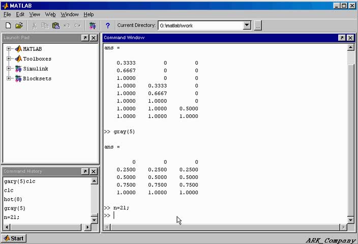Click Command History scroll right arrow
This screenshot has height=244, width=358.
click(87, 227)
